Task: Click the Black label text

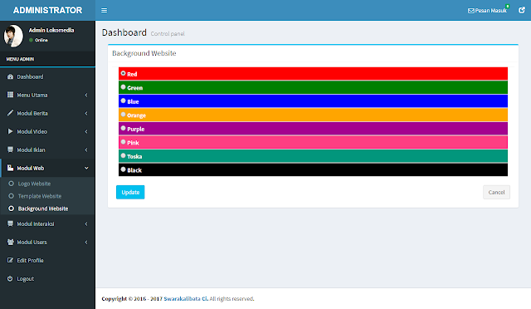Action: click(134, 170)
